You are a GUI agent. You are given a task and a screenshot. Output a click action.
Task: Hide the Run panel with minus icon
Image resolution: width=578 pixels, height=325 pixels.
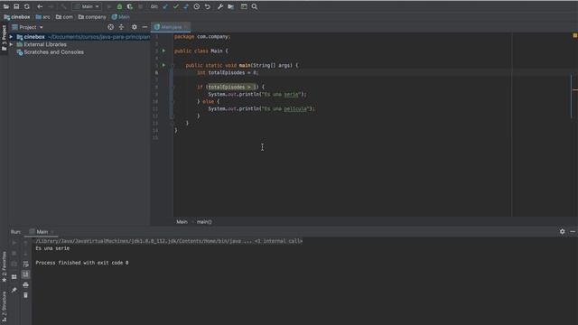pos(573,232)
